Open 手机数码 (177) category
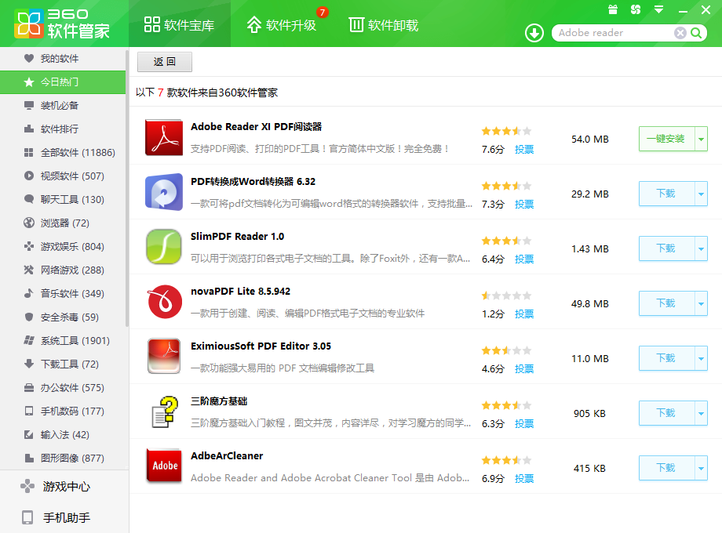This screenshot has height=533, width=722. pos(63,411)
